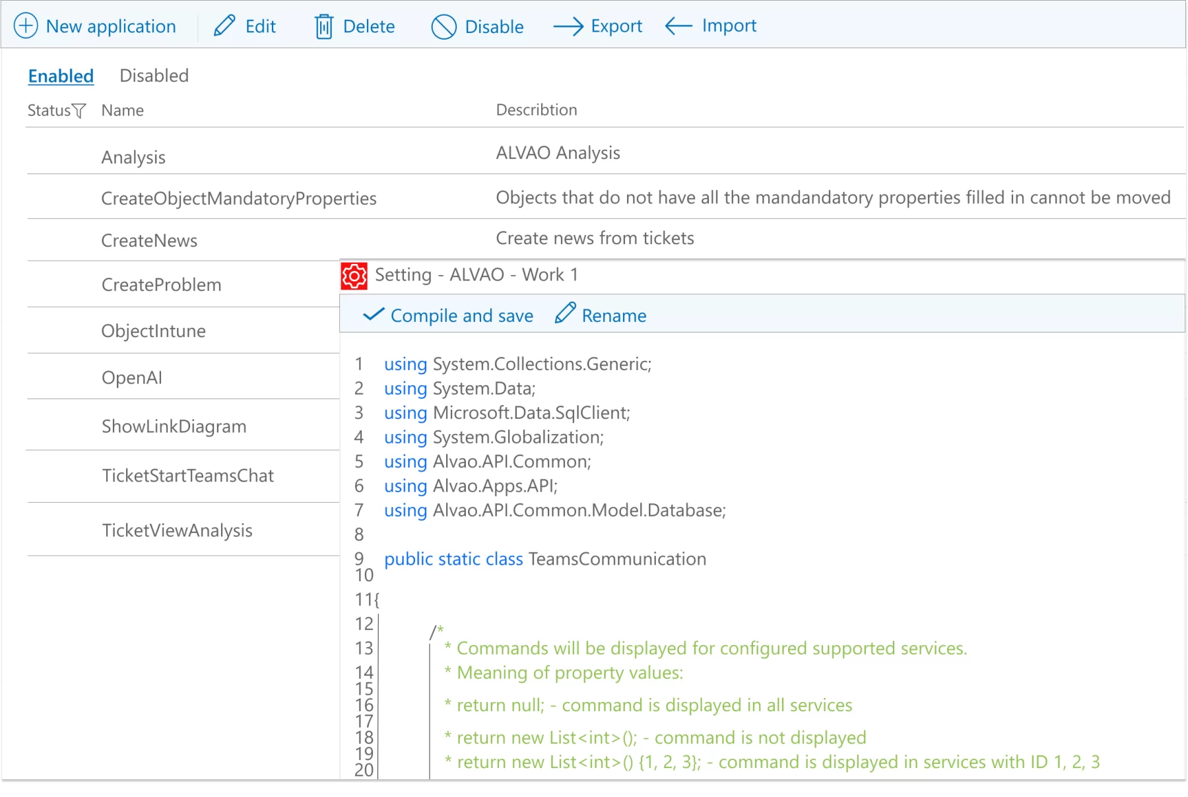The width and height of the screenshot is (1188, 797).
Task: Open the CreateNews application entry
Action: click(x=149, y=241)
